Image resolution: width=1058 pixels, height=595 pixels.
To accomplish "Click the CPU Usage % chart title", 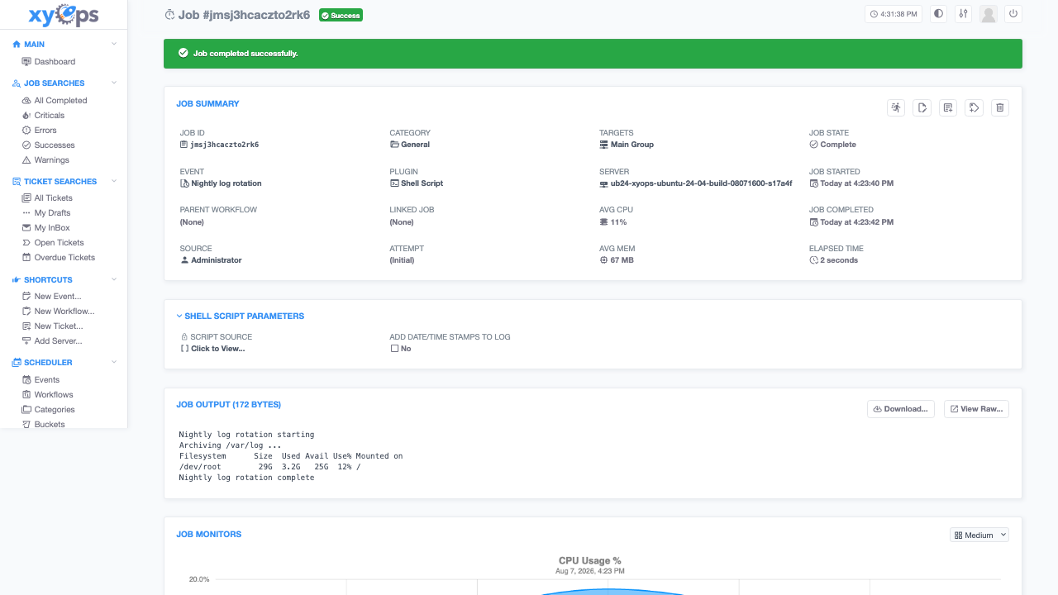I will 590,561.
